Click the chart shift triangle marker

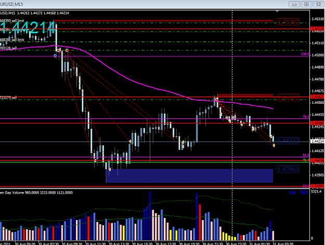277,11
